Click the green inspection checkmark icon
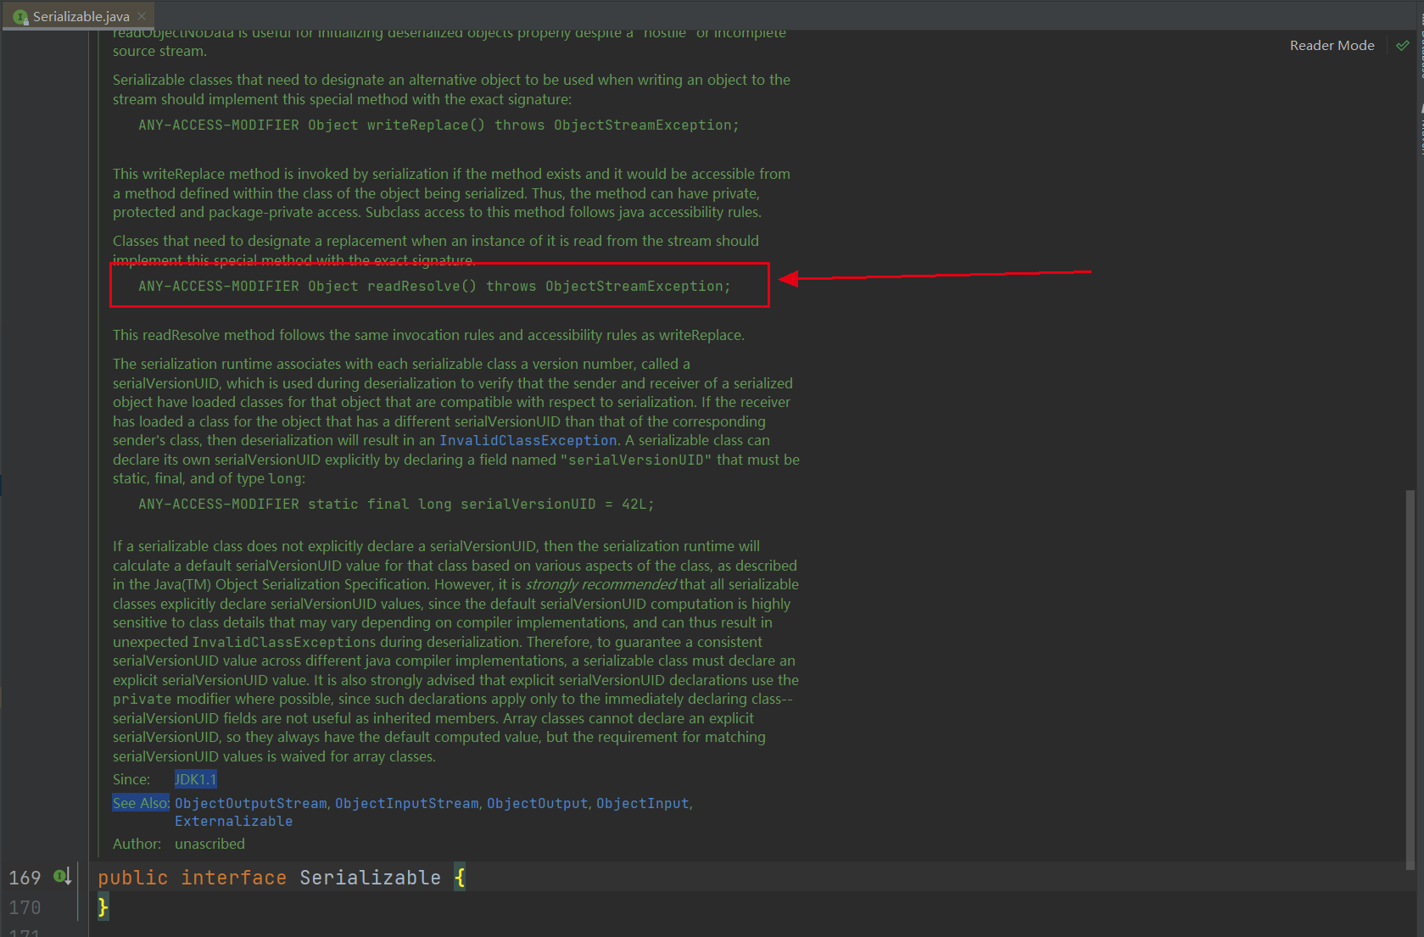This screenshot has width=1424, height=937. point(1403,46)
